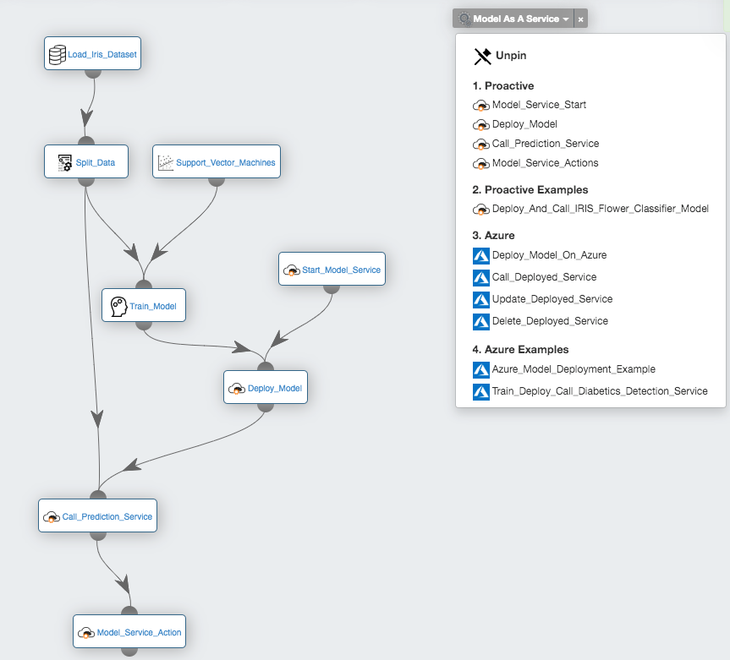
Task: Select Azure_Model_Deployment_Example entry
Action: pos(574,369)
